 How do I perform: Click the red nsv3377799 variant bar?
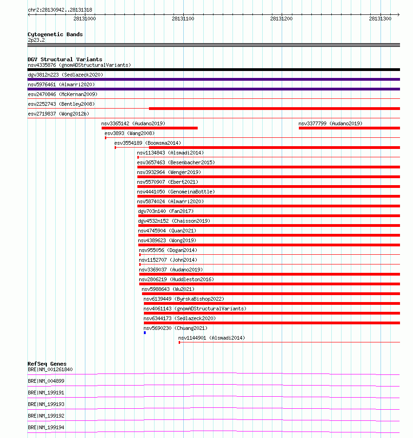click(x=349, y=128)
